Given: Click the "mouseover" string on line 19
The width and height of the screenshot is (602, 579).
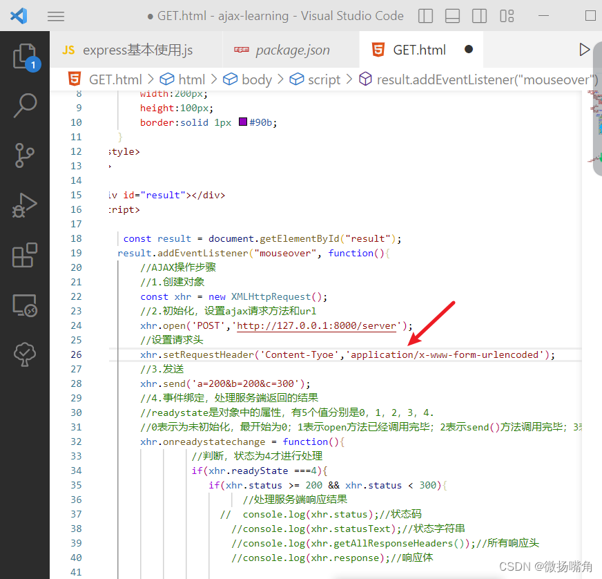Looking at the screenshot, I should coord(285,253).
